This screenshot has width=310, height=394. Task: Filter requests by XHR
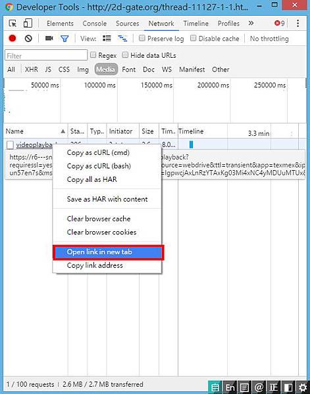[32, 70]
